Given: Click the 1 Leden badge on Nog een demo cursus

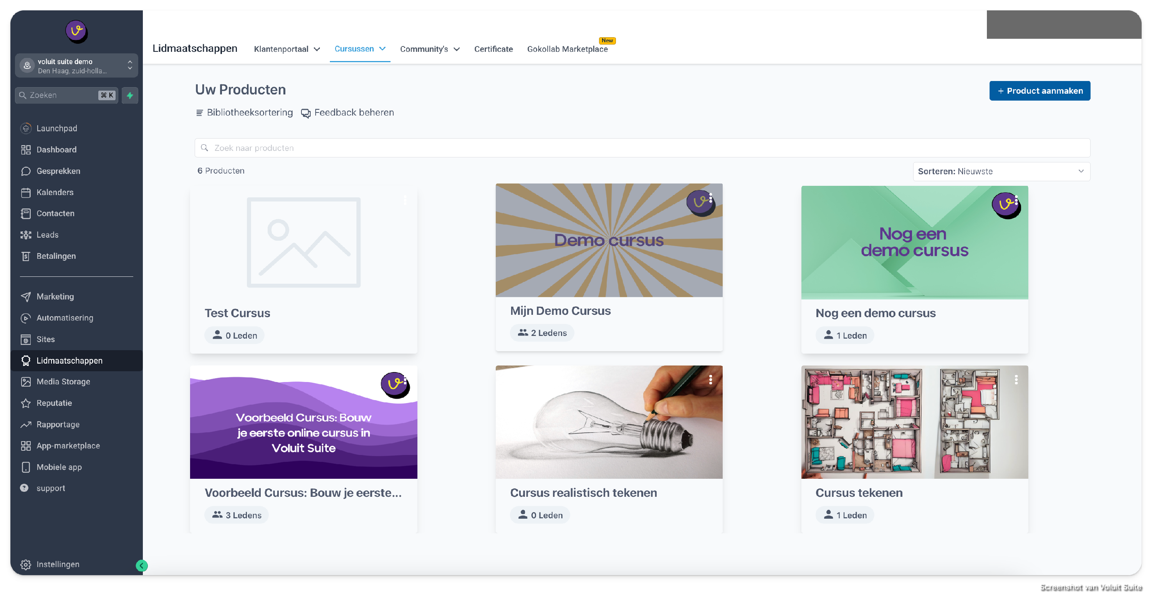Looking at the screenshot, I should pos(845,336).
